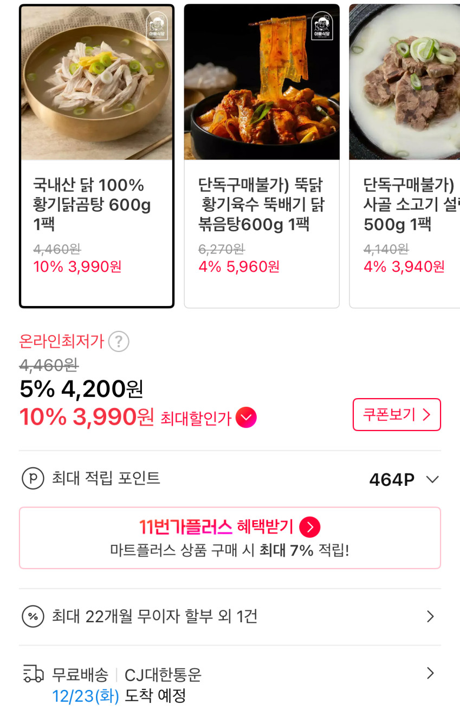Click the 12/23(화) arrival date text
This screenshot has height=710, width=460.
click(x=85, y=695)
